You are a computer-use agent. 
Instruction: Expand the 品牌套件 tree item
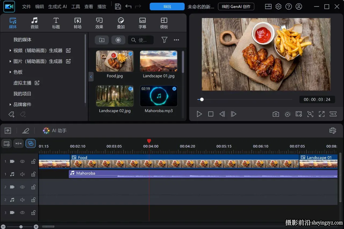[10, 104]
